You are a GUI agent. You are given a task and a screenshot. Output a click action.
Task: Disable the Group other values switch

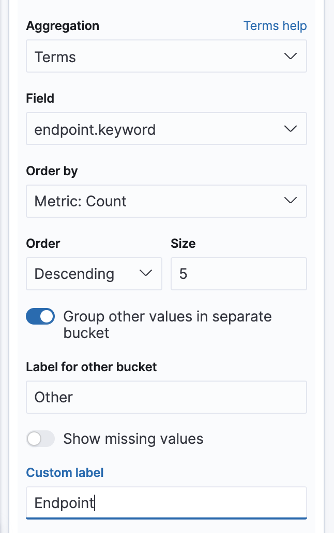[40, 317]
